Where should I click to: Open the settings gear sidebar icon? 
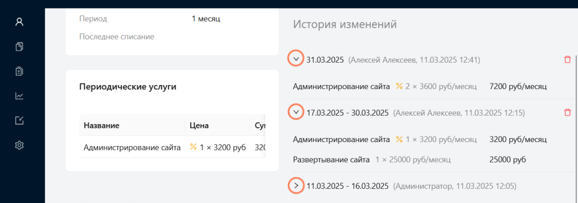pos(19,145)
